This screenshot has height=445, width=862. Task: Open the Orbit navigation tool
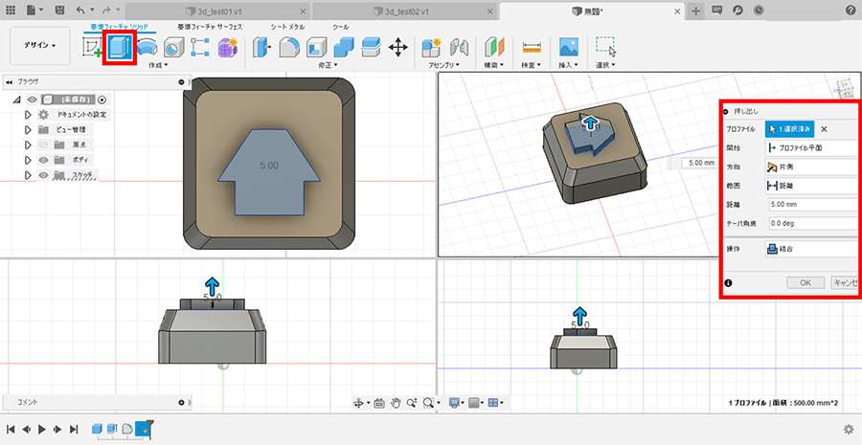pyautogui.click(x=357, y=403)
